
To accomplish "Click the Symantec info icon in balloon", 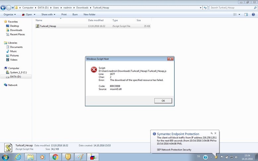I will click(x=154, y=134).
